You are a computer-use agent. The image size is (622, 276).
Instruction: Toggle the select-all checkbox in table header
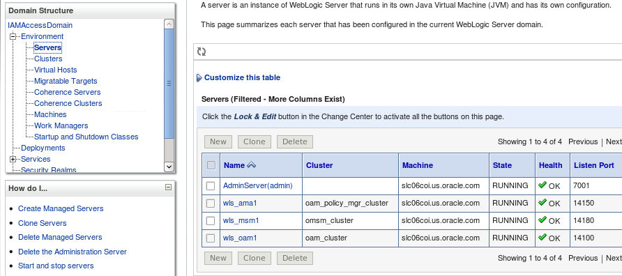211,165
